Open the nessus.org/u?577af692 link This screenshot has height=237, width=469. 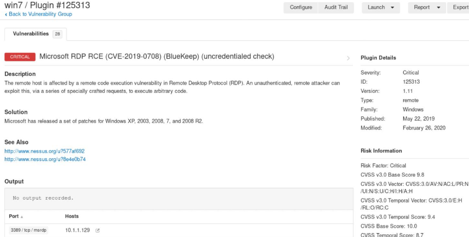[x=44, y=151]
